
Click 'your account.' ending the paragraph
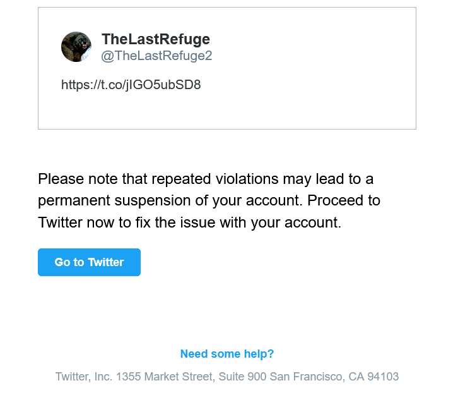298,222
